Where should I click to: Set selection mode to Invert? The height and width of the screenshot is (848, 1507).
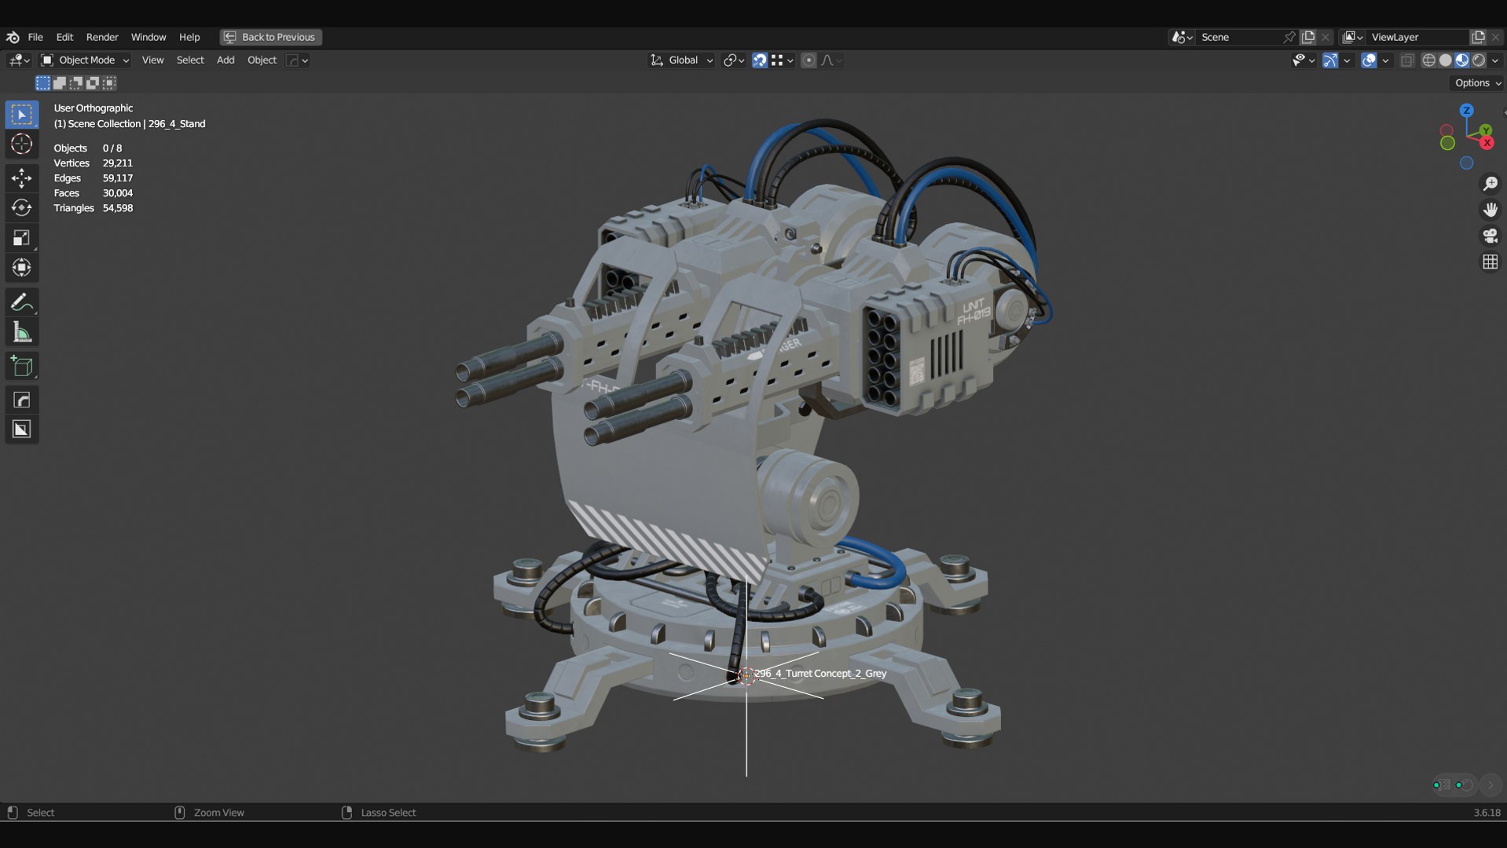(93, 82)
